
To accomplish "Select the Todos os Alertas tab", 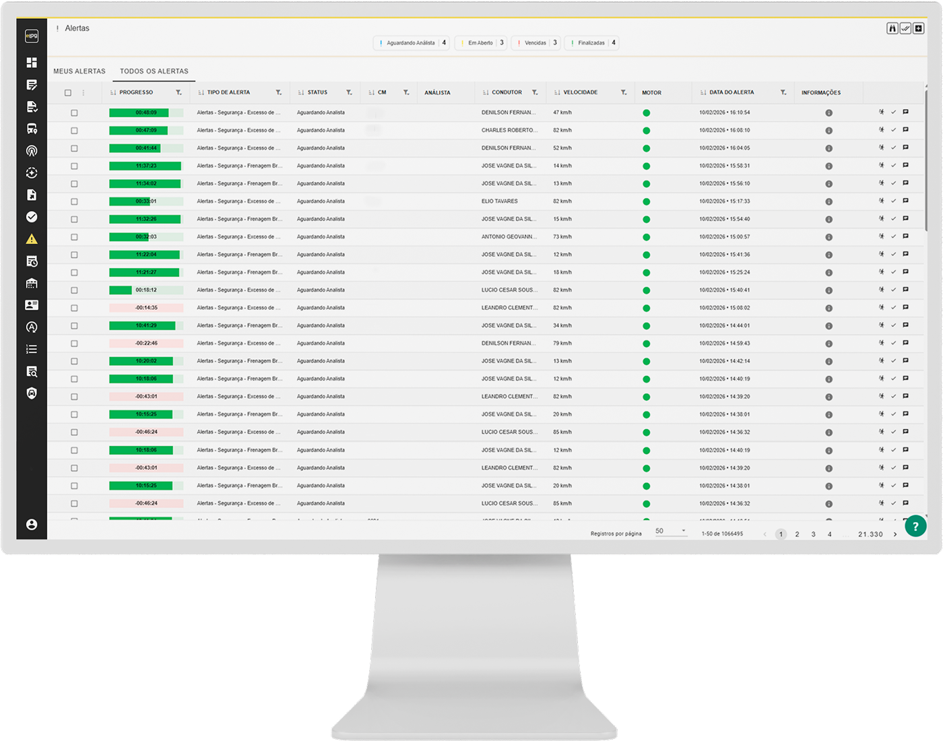I will point(154,71).
